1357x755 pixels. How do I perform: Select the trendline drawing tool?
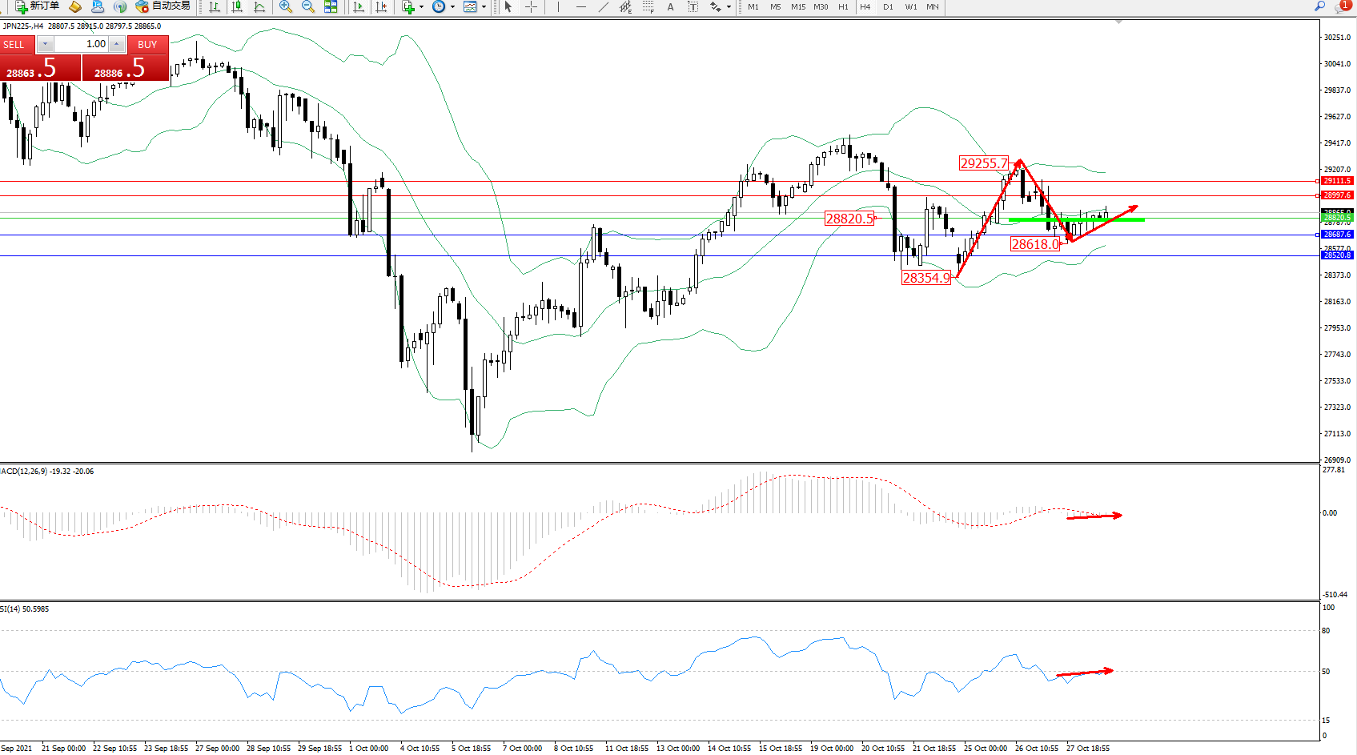tap(604, 6)
